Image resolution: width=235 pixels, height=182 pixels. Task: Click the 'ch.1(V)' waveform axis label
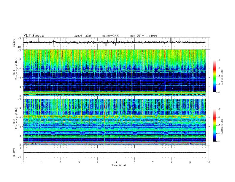[x=14, y=42]
